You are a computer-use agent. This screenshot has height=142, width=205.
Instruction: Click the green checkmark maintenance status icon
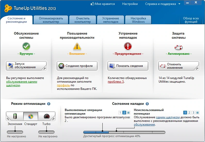[26, 46]
